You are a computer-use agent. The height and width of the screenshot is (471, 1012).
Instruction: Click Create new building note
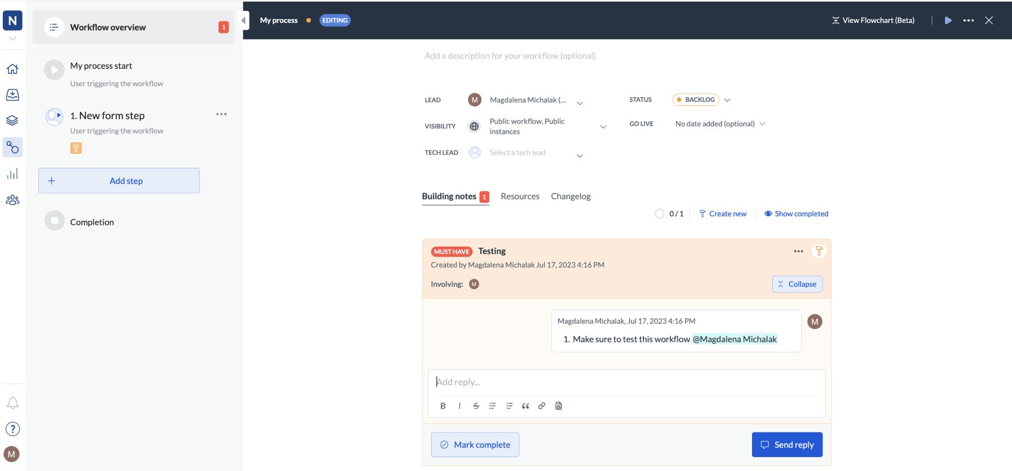coord(722,214)
